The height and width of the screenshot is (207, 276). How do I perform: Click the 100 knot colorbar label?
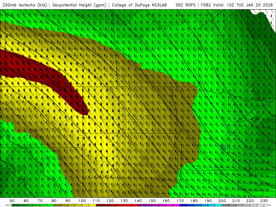(82, 201)
